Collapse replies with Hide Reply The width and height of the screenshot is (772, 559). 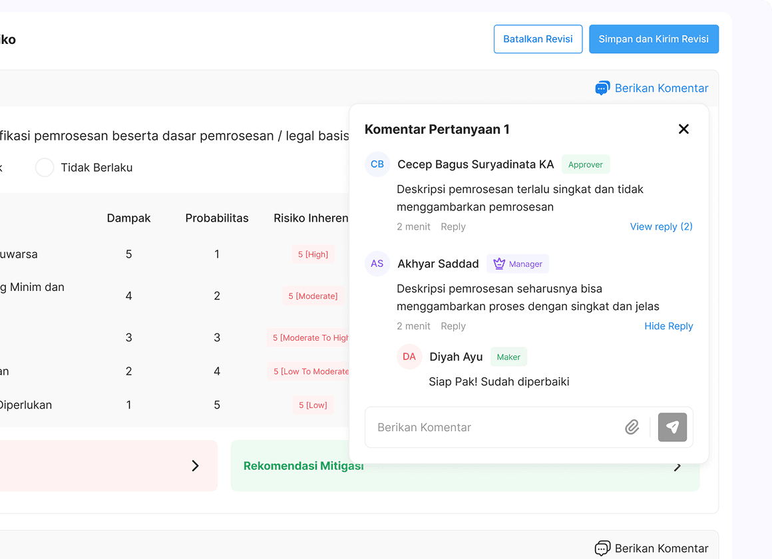pos(668,326)
